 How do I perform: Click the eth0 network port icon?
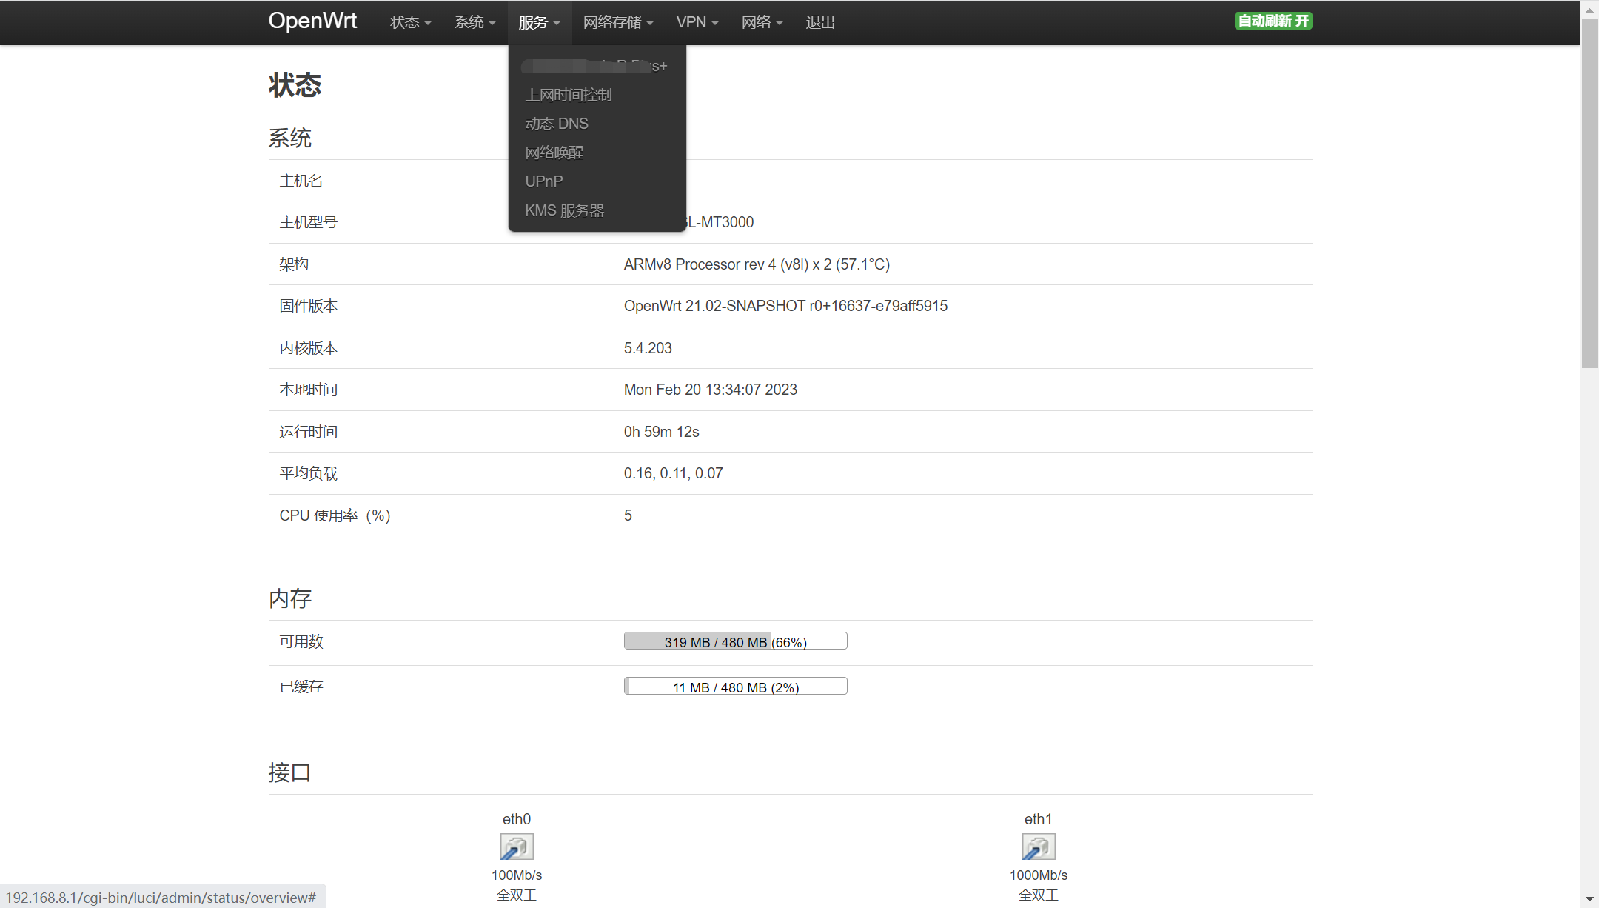tap(516, 847)
